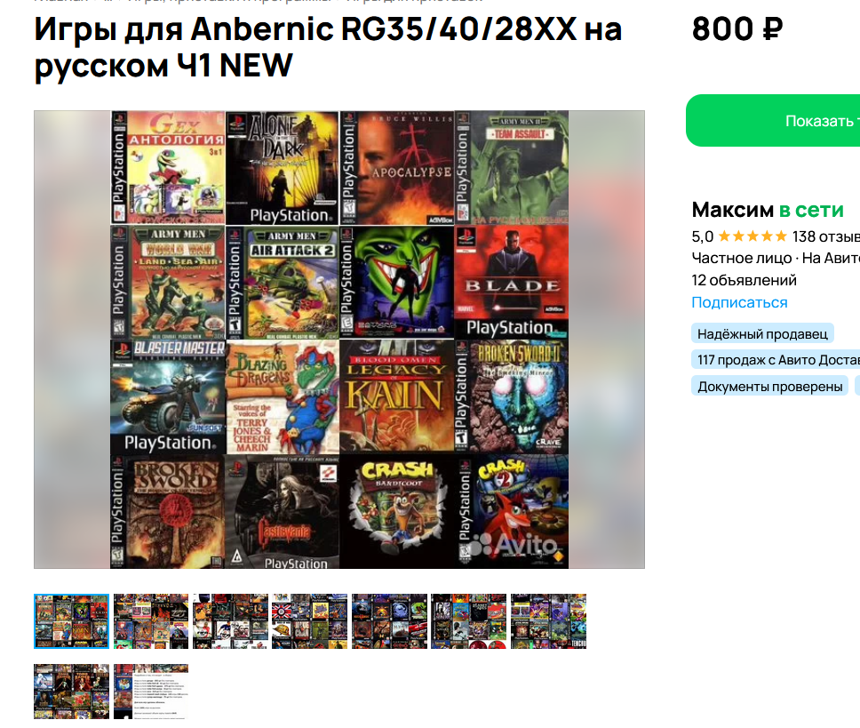This screenshot has height=728, width=860.
Task: Click the five-star rating icons
Action: point(752,236)
